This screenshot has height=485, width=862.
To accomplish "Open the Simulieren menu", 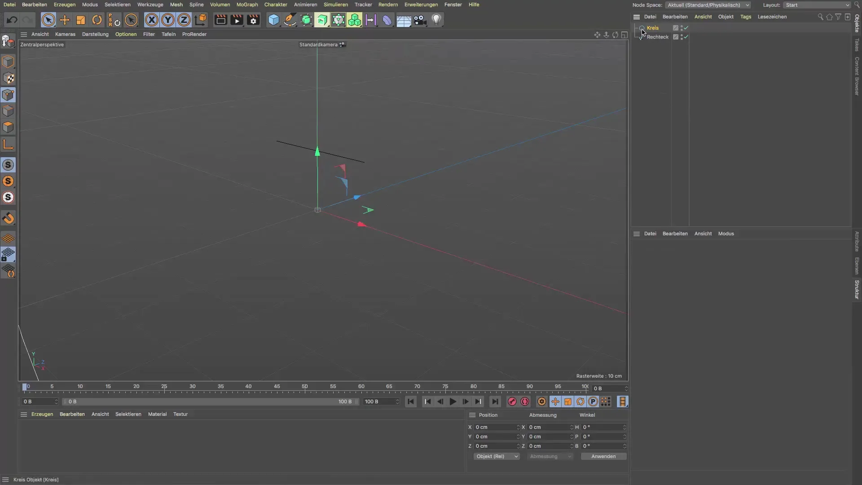I will [x=335, y=4].
